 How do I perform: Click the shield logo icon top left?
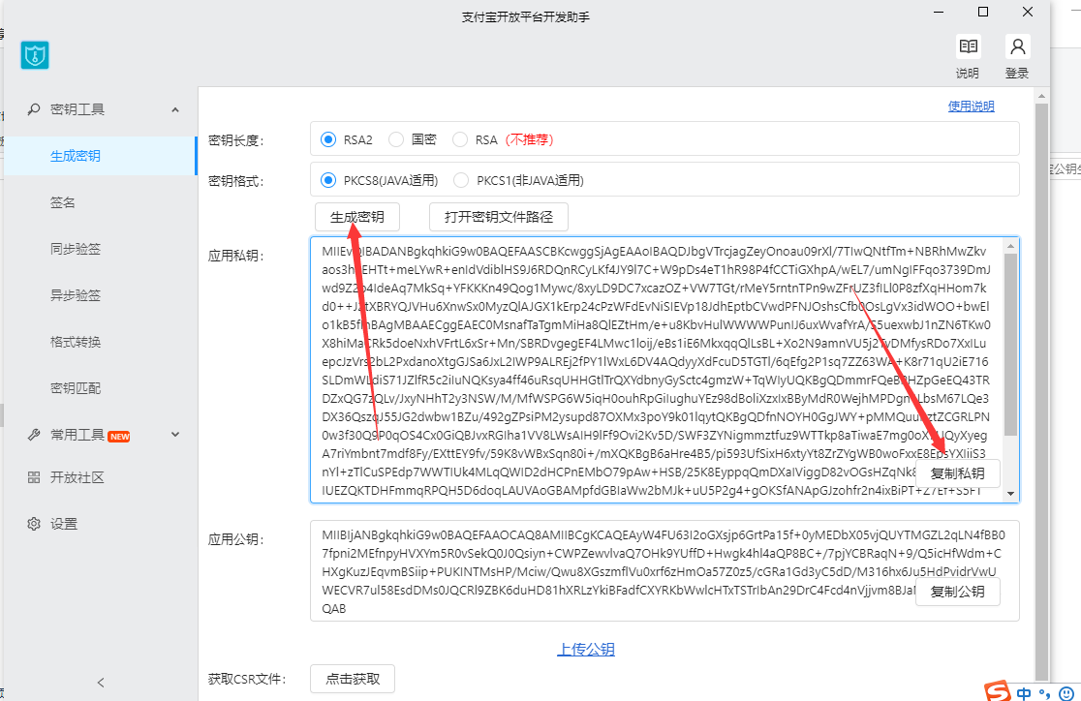[34, 55]
